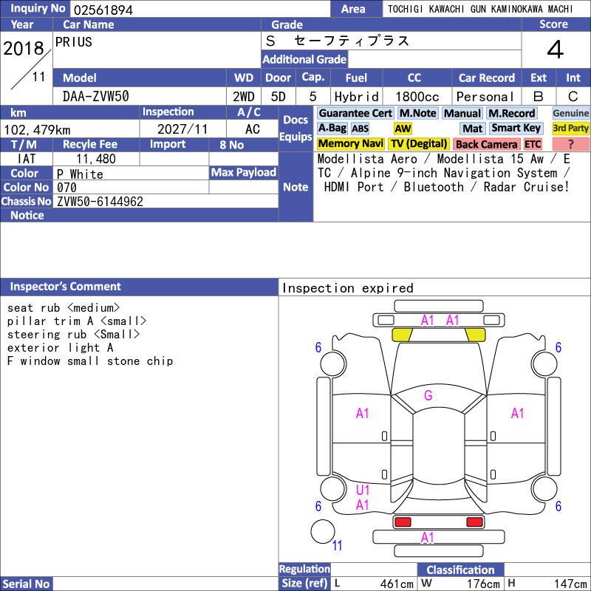Click the Memory Navi badge
The width and height of the screenshot is (591, 591).
point(350,143)
